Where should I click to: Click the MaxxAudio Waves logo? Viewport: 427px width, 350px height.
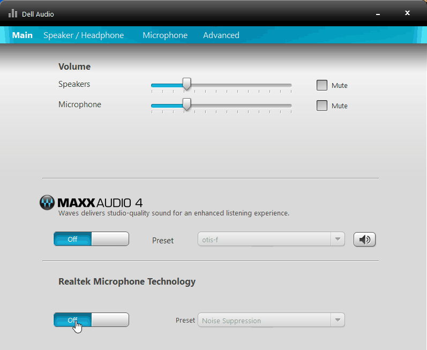coord(47,203)
